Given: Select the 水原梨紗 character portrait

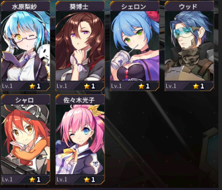Looking at the screenshot, I should click(26, 46).
